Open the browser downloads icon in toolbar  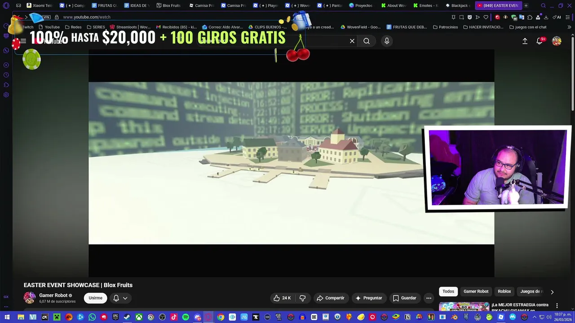(545, 17)
